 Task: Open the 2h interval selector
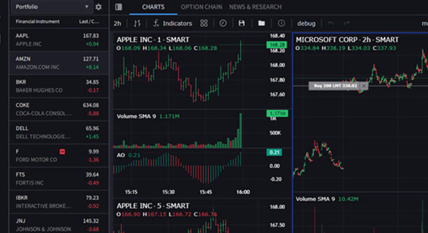pos(117,23)
